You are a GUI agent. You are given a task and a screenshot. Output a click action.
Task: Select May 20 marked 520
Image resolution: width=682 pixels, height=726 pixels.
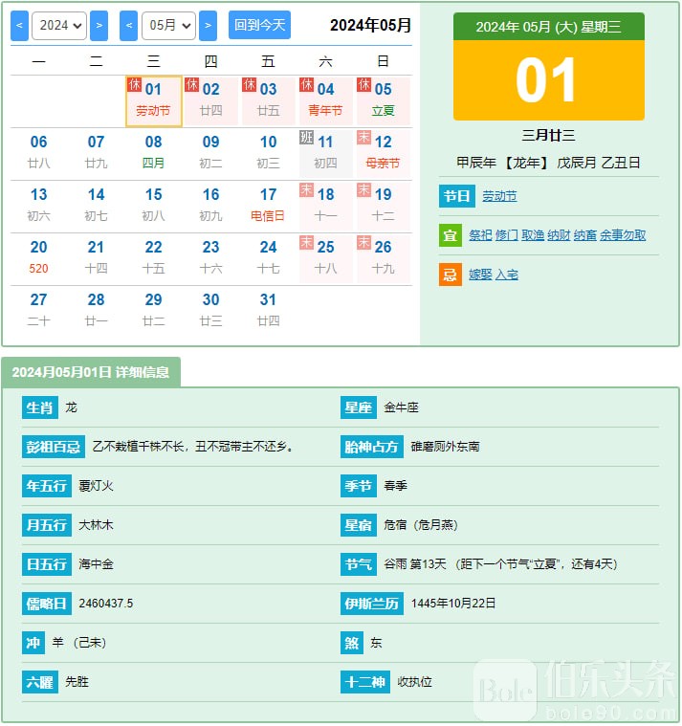[38, 257]
